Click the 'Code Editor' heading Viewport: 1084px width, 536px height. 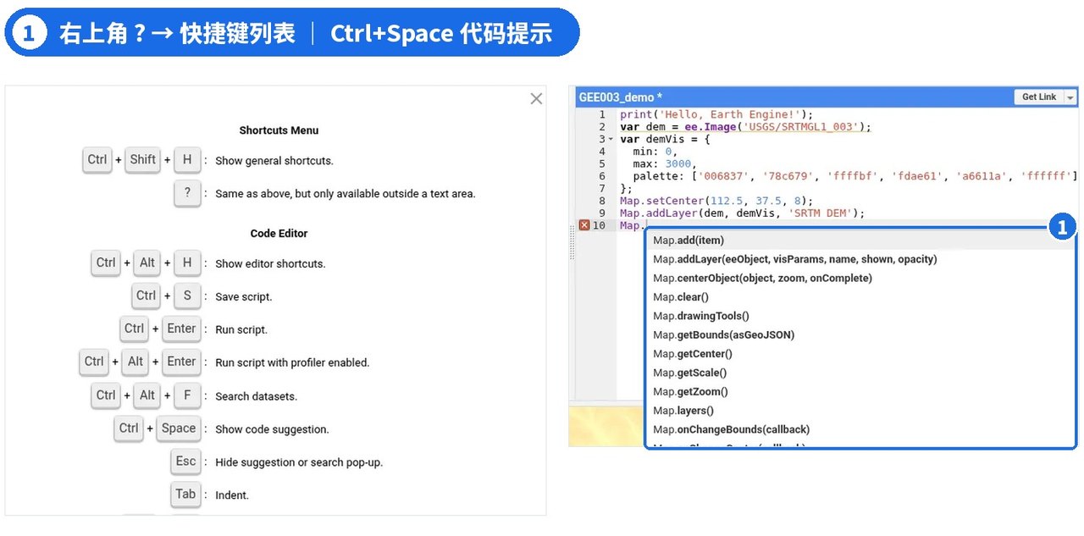point(279,234)
